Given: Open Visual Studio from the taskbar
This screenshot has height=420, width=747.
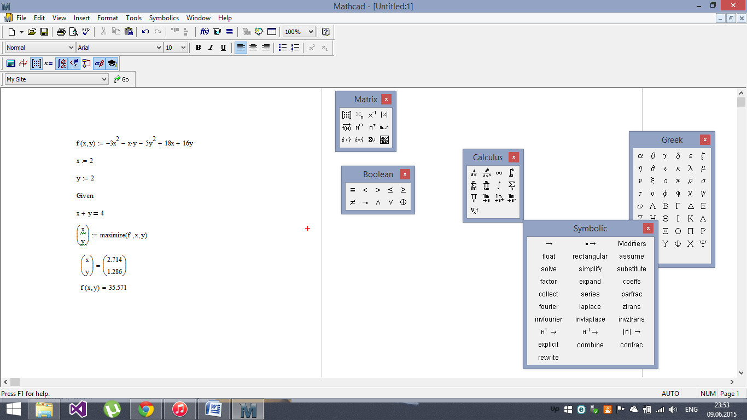Looking at the screenshot, I should pos(78,409).
